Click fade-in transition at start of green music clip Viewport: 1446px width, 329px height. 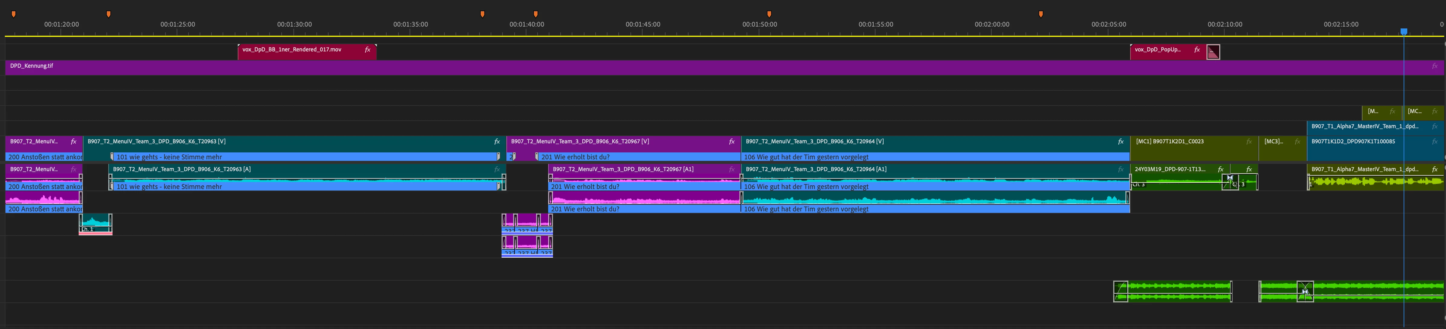(1120, 292)
